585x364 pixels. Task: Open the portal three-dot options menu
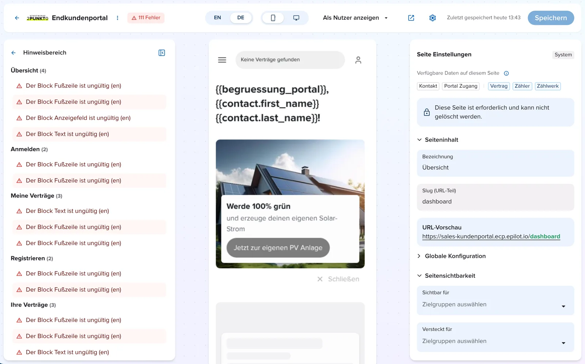tap(117, 18)
